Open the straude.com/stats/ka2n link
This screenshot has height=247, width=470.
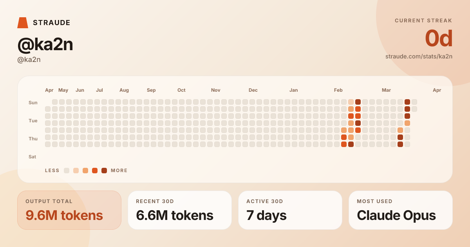(419, 56)
